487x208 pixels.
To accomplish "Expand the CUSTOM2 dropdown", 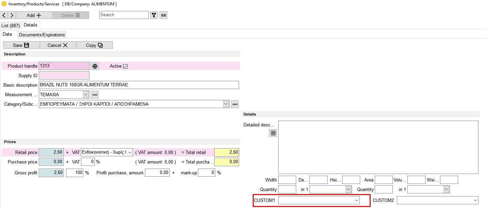I will pos(475,201).
